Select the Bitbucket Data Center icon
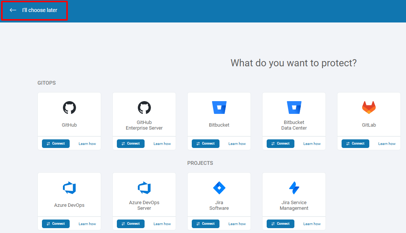The image size is (406, 233). [x=294, y=108]
